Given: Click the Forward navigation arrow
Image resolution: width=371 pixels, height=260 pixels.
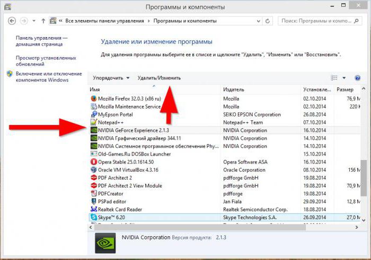Looking at the screenshot, I should [24, 21].
